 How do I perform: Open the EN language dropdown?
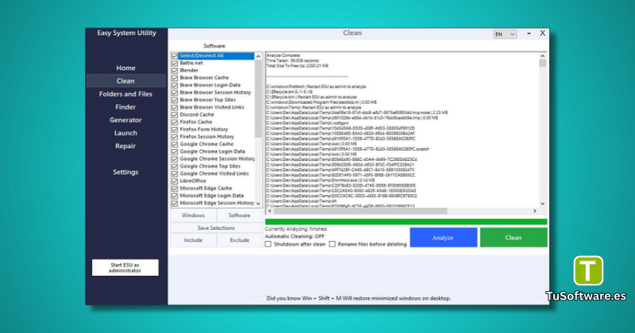point(505,34)
